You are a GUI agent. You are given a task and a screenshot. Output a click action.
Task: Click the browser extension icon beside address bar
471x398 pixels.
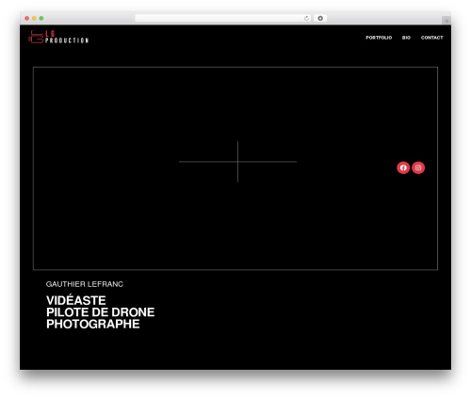coord(320,19)
